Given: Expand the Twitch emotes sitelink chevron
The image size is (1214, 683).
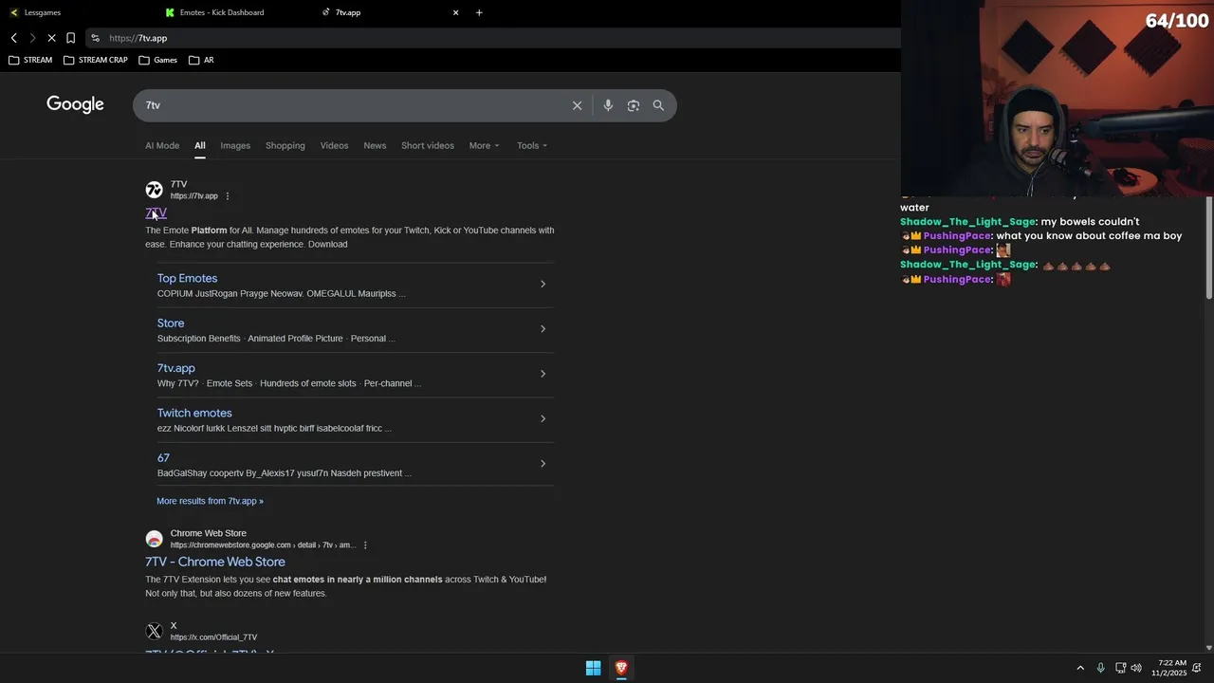Looking at the screenshot, I should click(x=543, y=418).
